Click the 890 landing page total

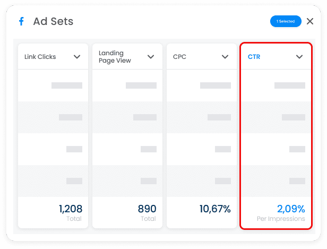coord(147,209)
